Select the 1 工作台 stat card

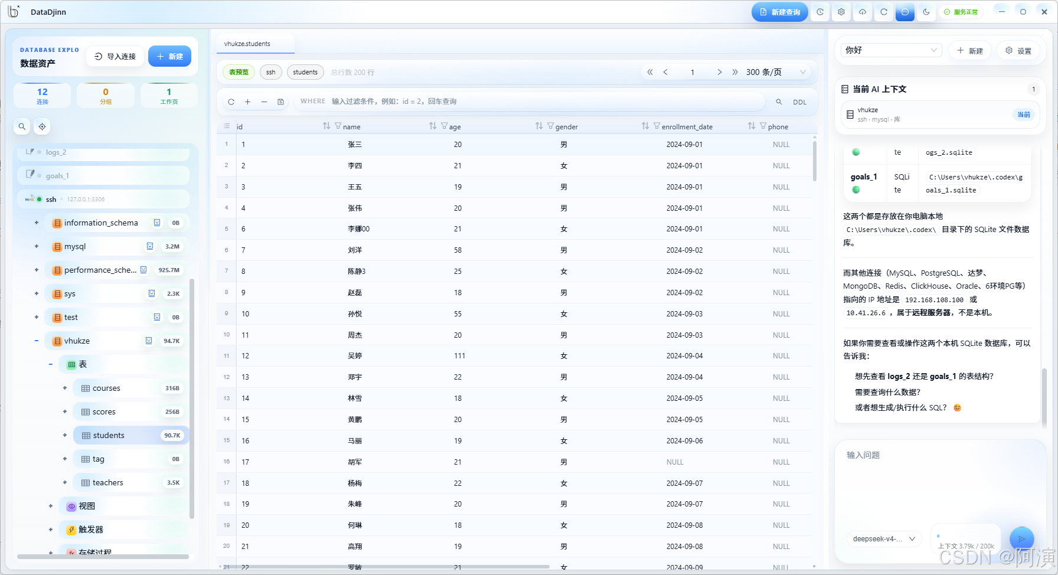169,96
